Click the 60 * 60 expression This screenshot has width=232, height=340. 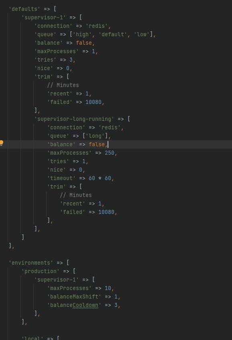click(x=100, y=178)
